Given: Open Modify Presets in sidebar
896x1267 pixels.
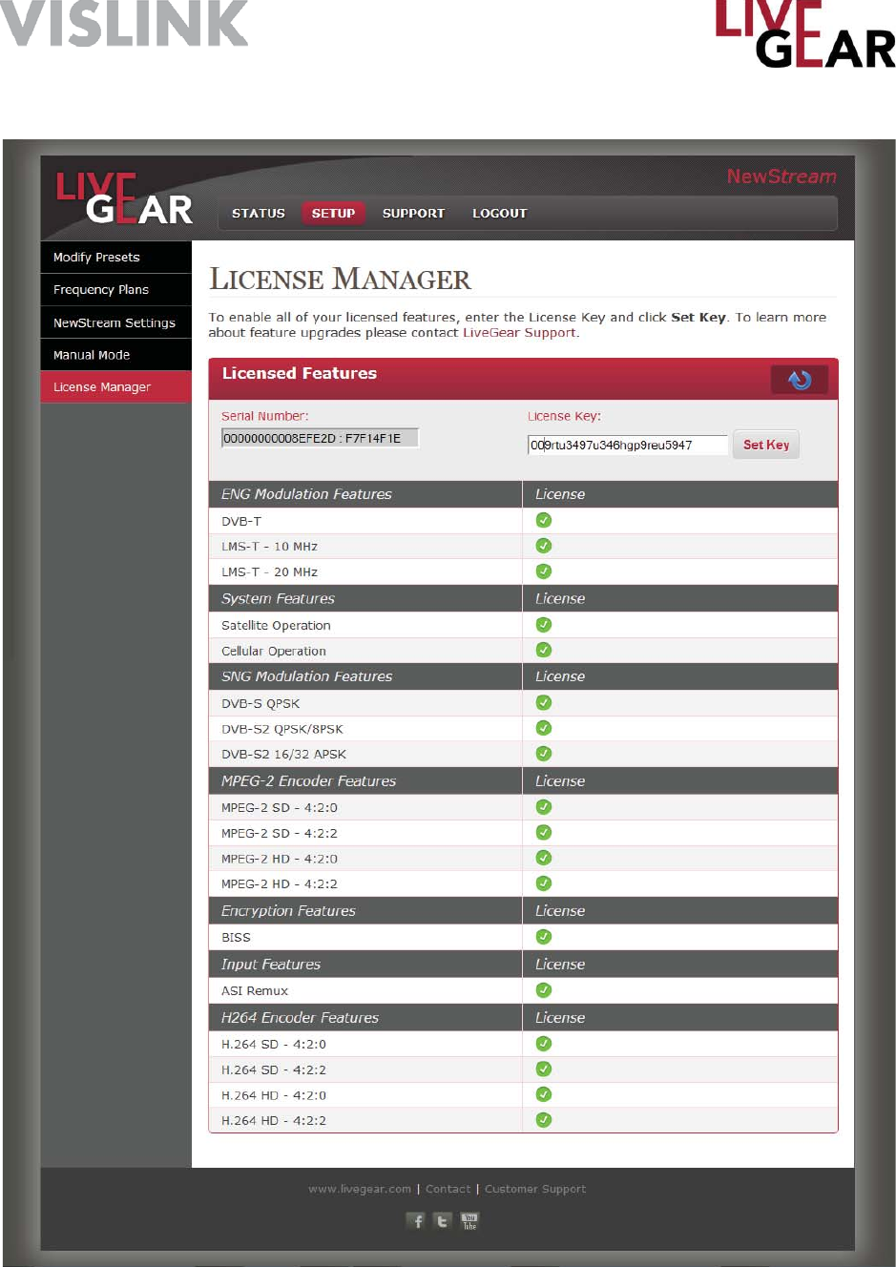Looking at the screenshot, I should [116, 258].
